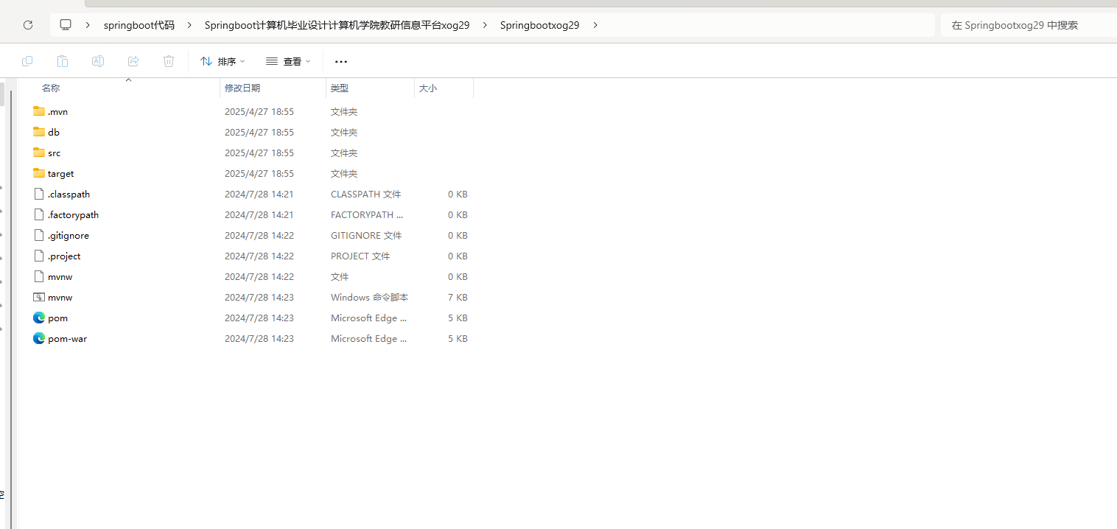Select the mvnw Windows command script
This screenshot has height=529, width=1117.
point(60,298)
